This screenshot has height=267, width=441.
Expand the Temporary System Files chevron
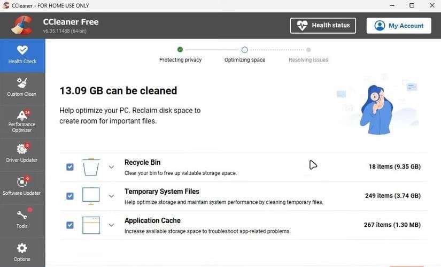click(x=111, y=196)
